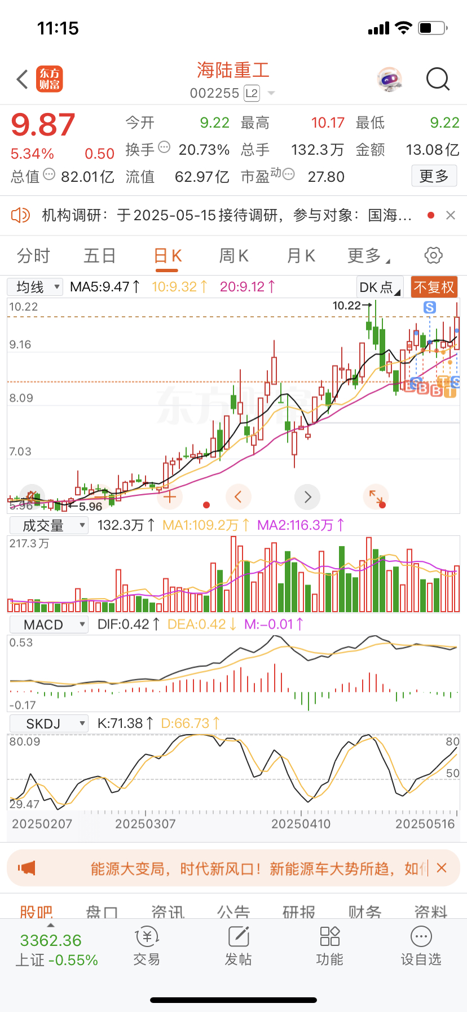Screen dimensions: 467x1012
Task: Tap the speaker announcement icon
Action: tap(21, 215)
